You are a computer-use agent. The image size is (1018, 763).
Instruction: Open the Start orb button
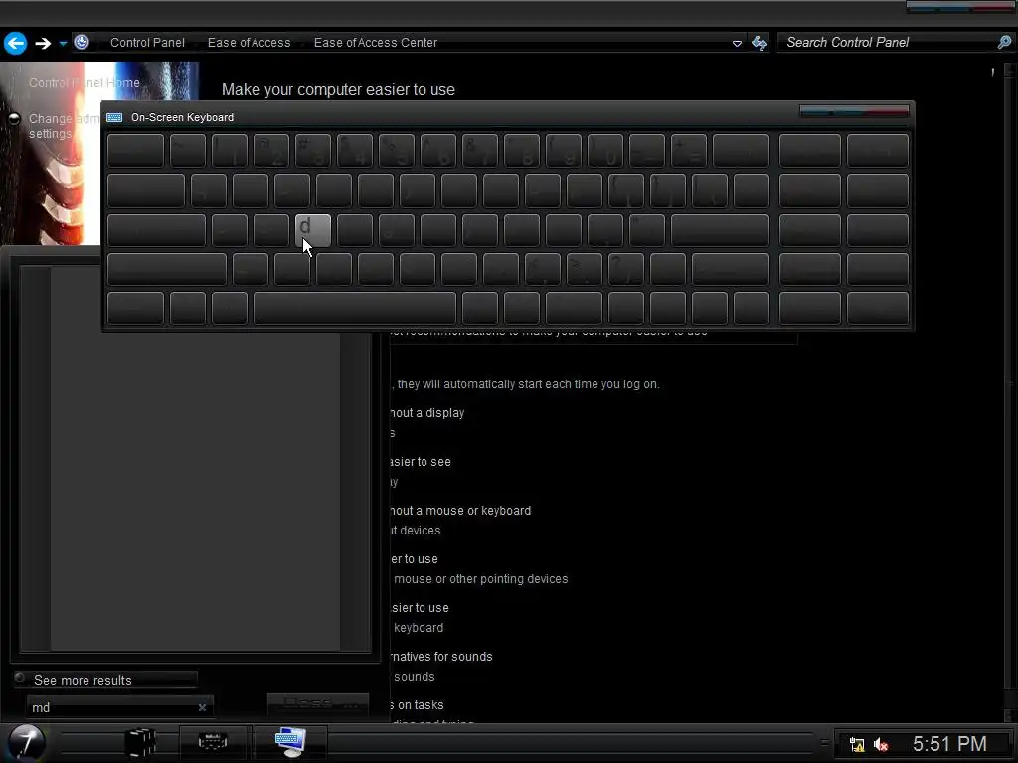(26, 743)
